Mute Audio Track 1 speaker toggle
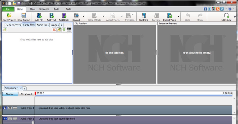Screen dimensions: 238x124 click(x=5, y=119)
